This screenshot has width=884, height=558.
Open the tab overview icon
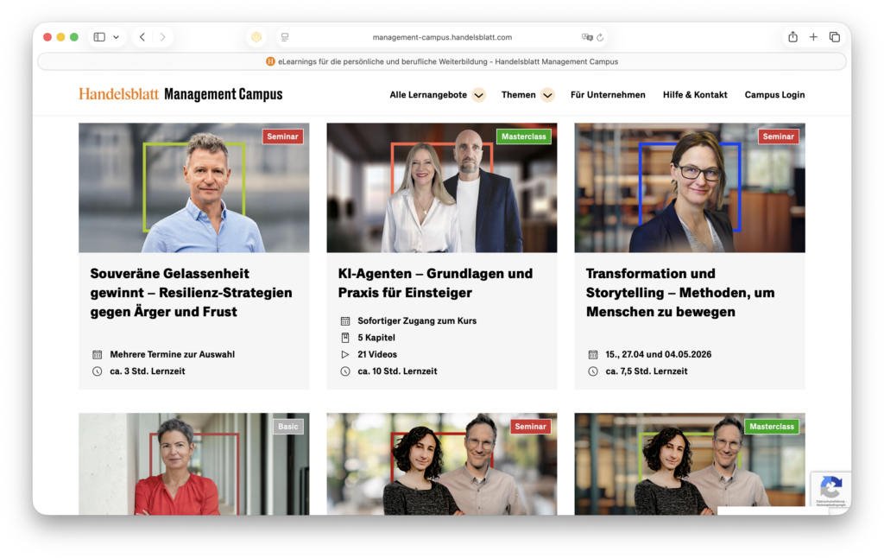click(x=834, y=36)
